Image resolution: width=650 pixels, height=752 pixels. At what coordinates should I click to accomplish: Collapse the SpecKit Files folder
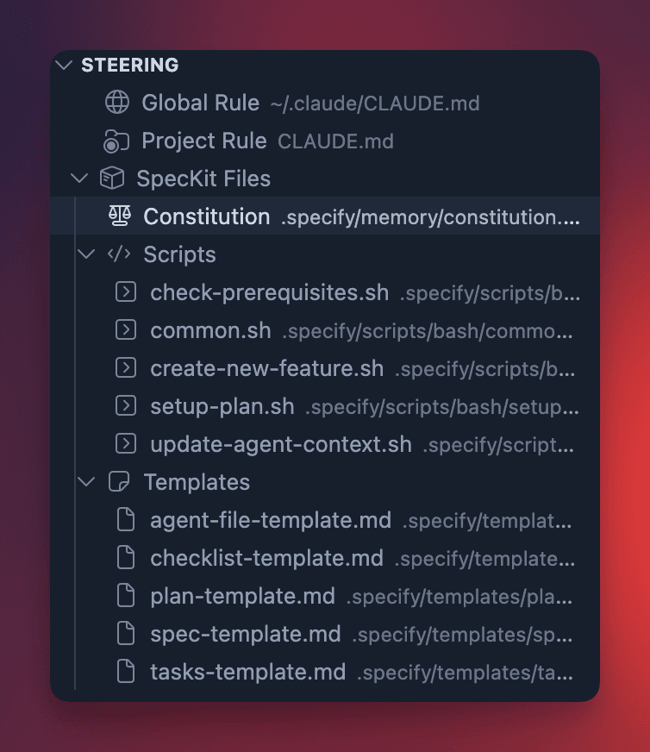[x=80, y=179]
